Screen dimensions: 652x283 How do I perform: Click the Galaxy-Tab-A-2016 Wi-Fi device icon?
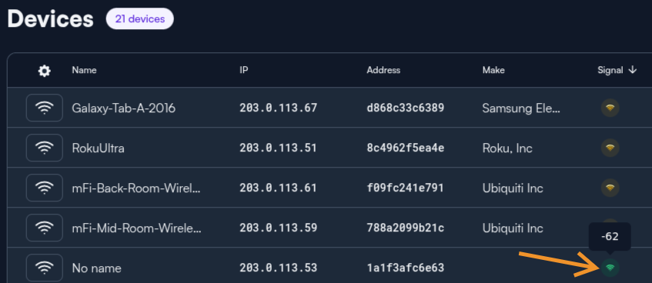(45, 108)
